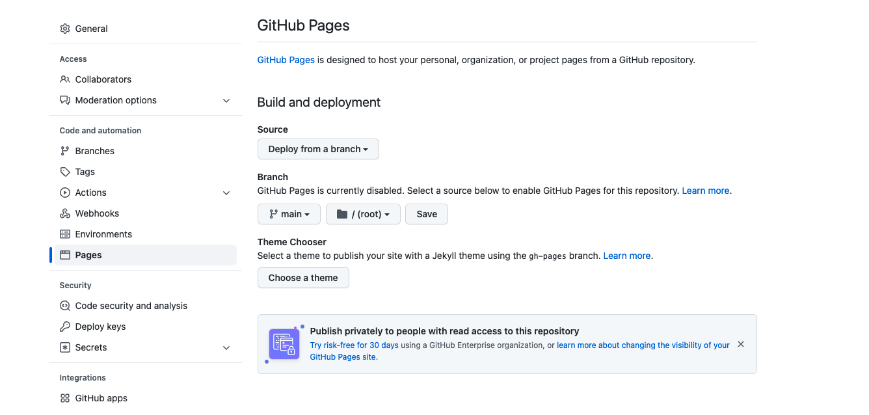Click the gh-pages branch code text
The image size is (869, 415).
coord(548,256)
